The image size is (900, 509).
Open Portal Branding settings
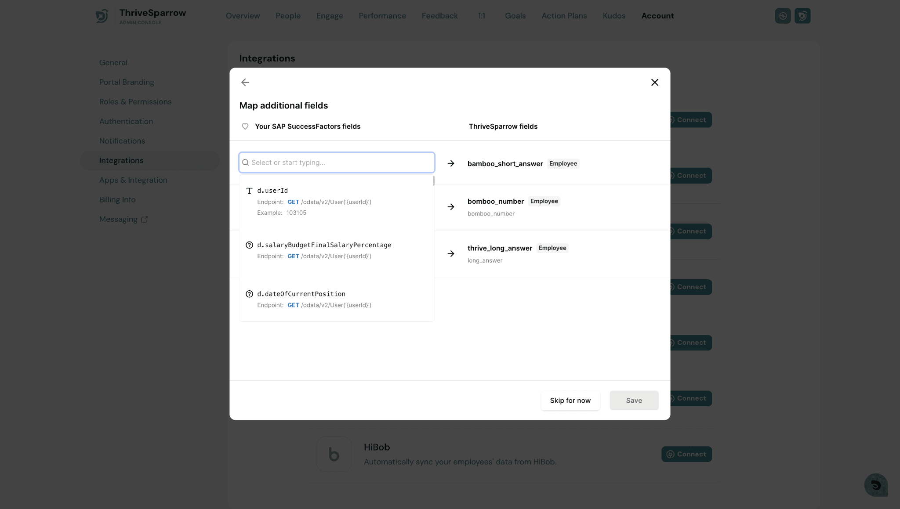127,82
